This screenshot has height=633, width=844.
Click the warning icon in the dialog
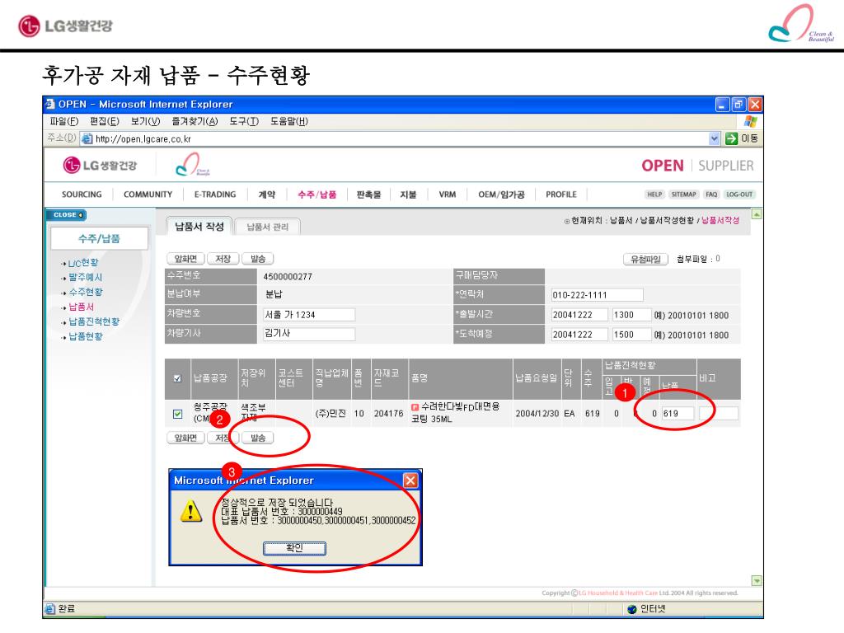point(191,511)
